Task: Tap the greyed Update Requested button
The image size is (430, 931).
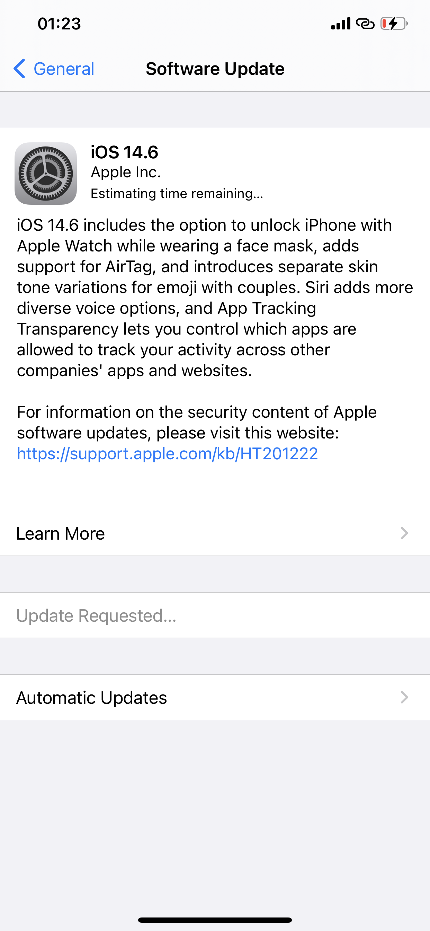Action: [96, 615]
